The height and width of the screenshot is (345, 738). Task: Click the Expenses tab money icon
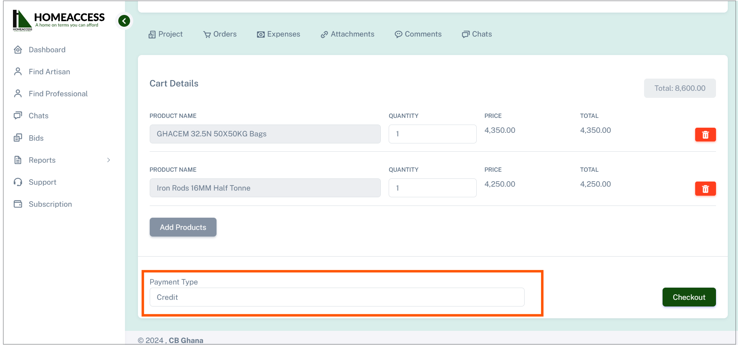(x=261, y=35)
